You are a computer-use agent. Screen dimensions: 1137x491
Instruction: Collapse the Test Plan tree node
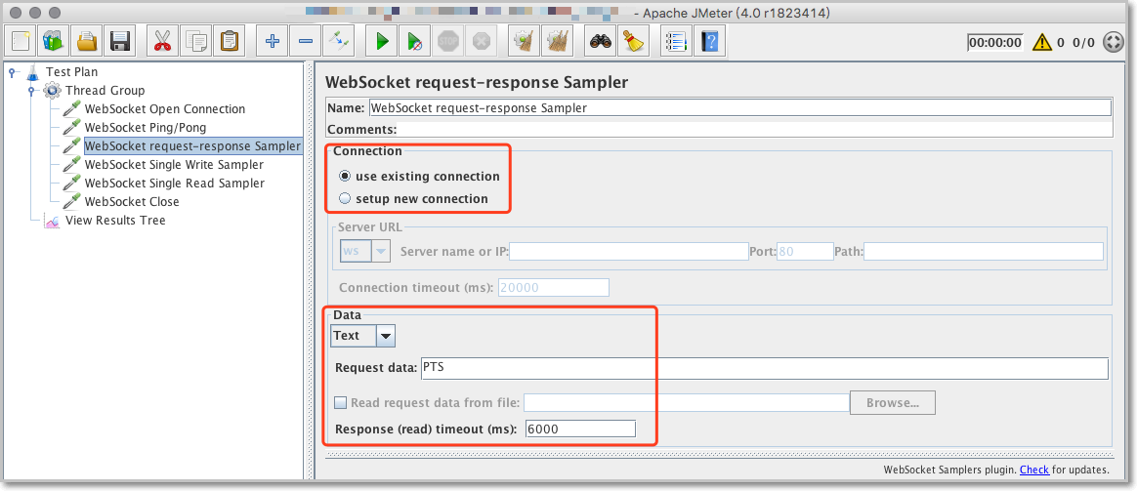(12, 71)
